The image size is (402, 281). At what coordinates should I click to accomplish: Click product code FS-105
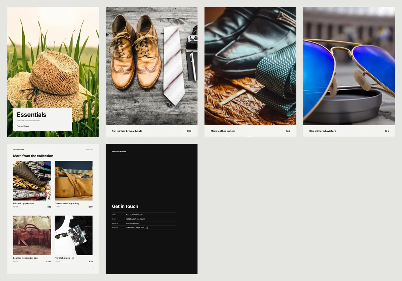(16, 207)
